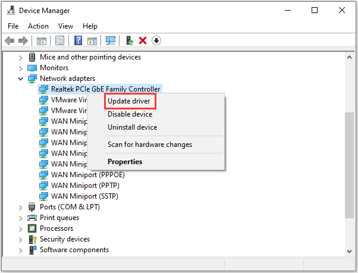This screenshot has width=358, height=273.
Task: Expand Mice and other pointing devices
Action: coord(21,57)
